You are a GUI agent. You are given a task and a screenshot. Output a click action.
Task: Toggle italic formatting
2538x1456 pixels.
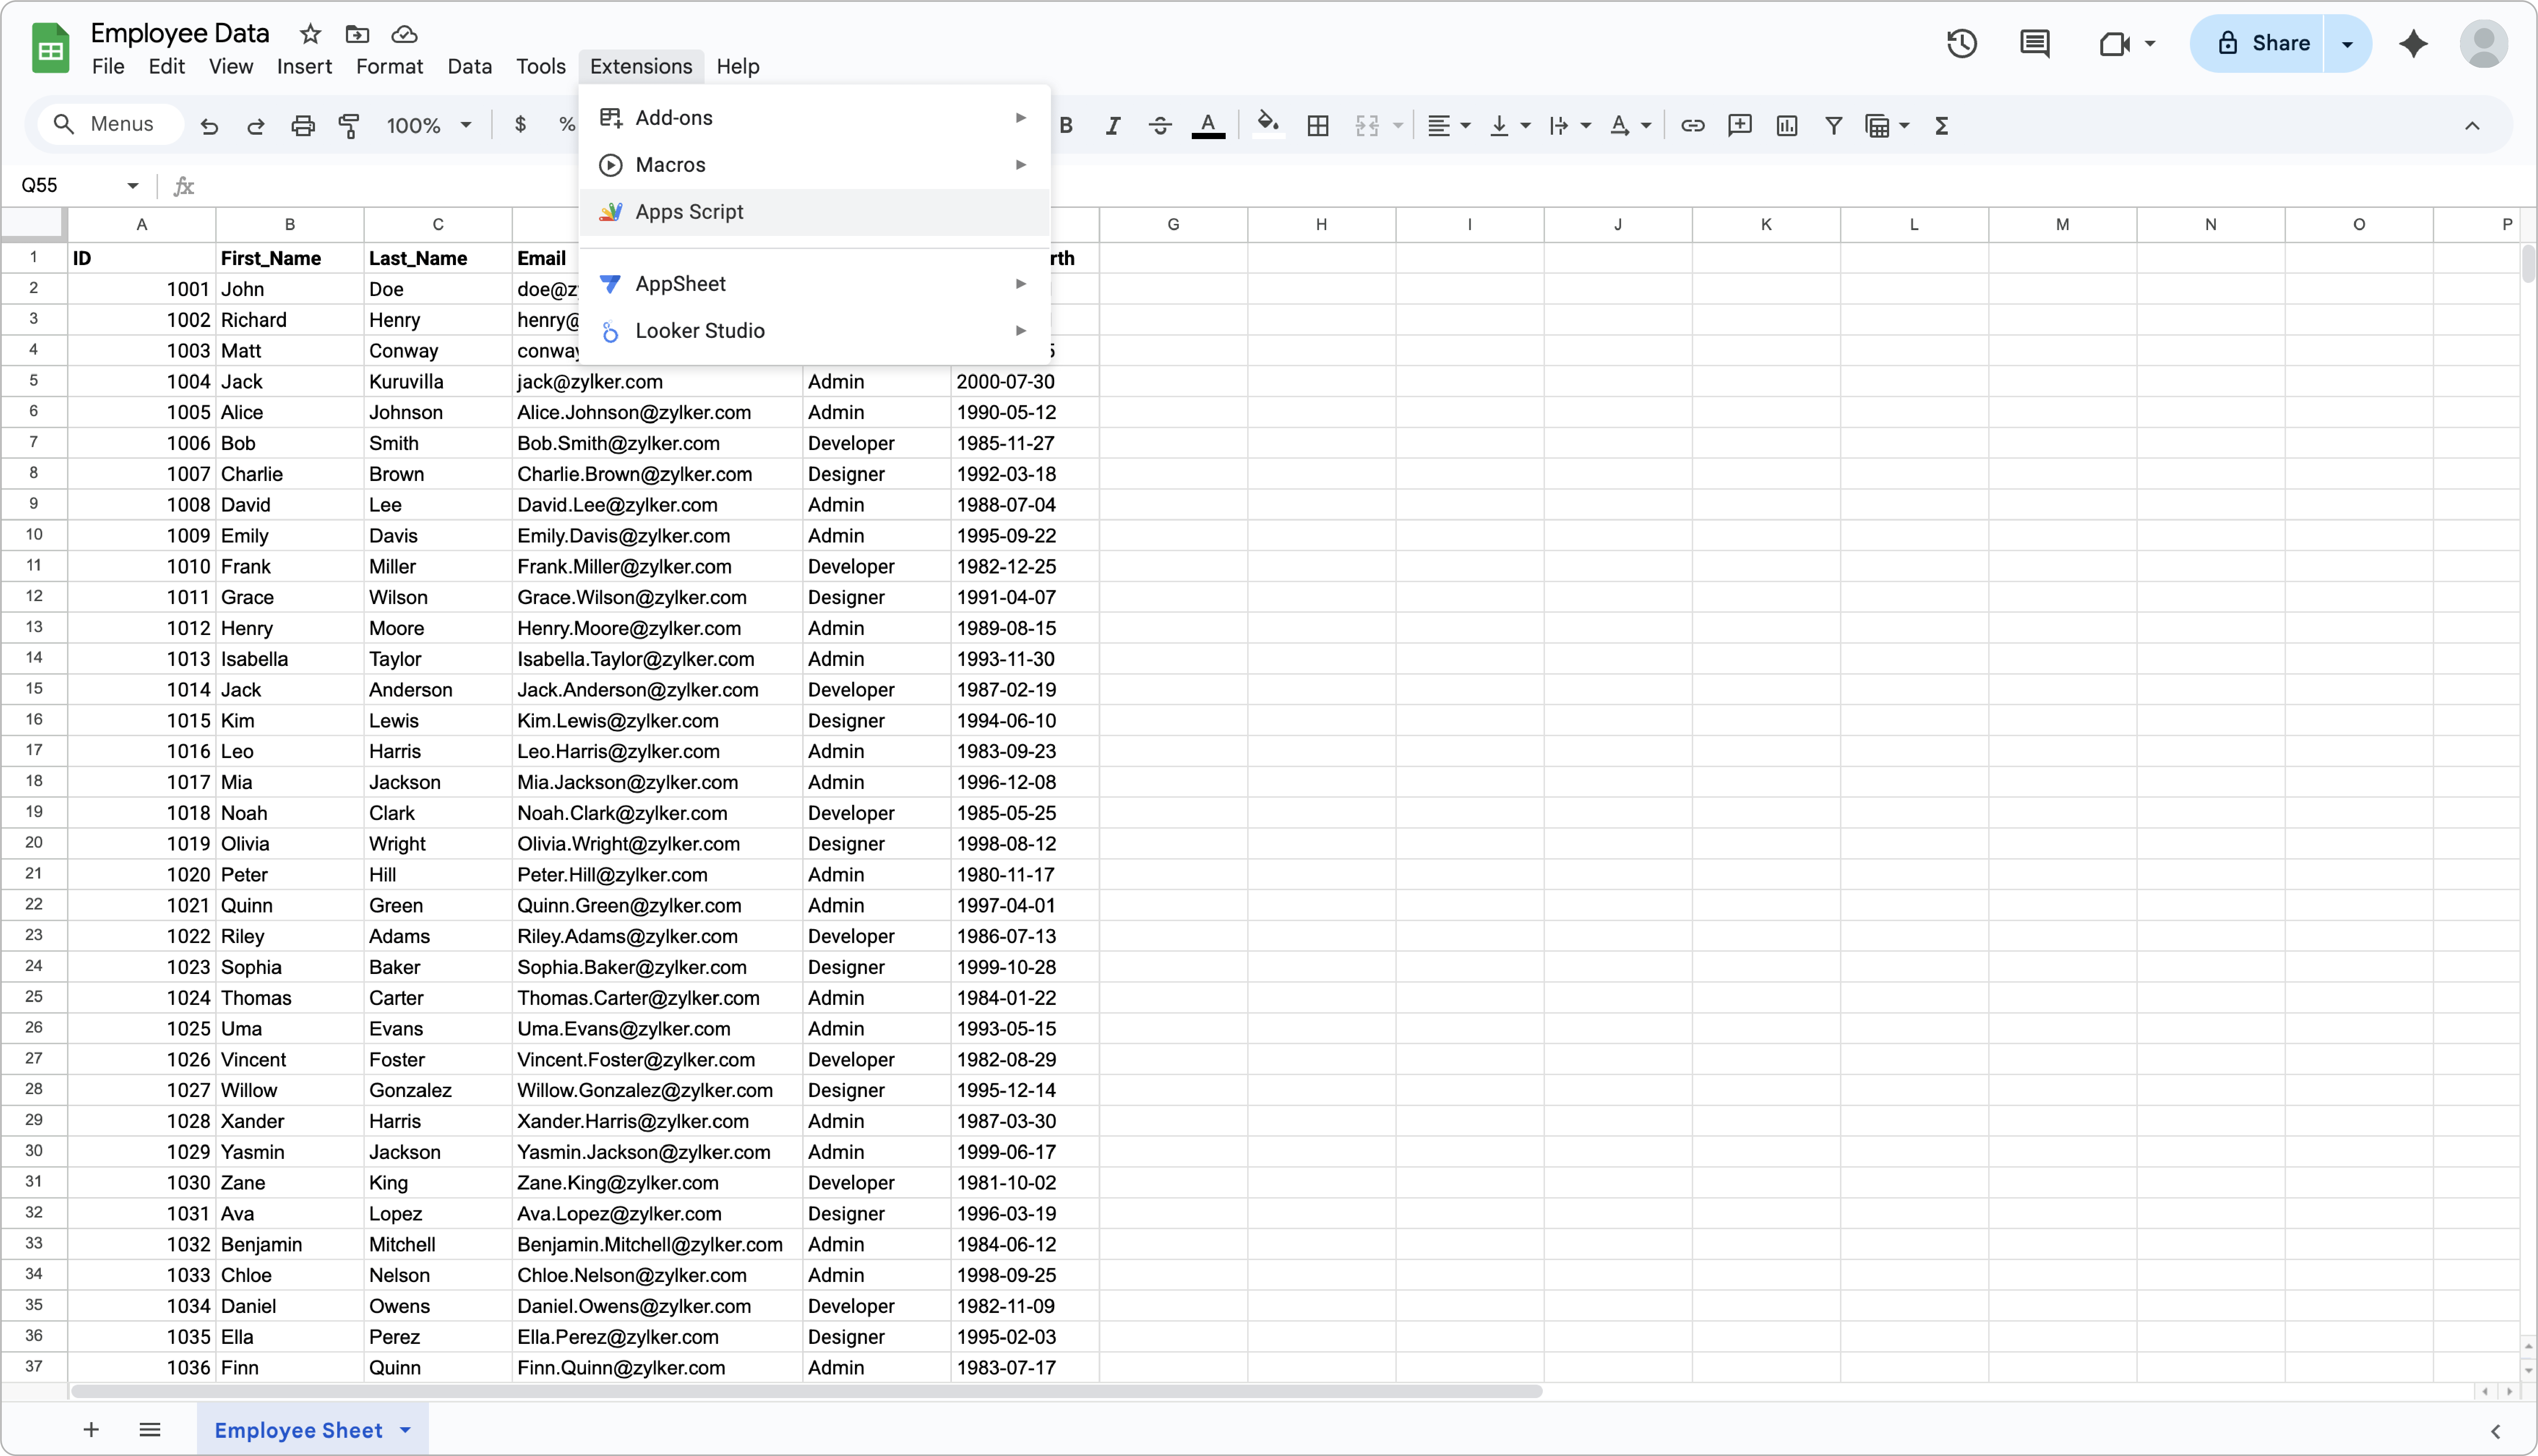click(x=1112, y=125)
